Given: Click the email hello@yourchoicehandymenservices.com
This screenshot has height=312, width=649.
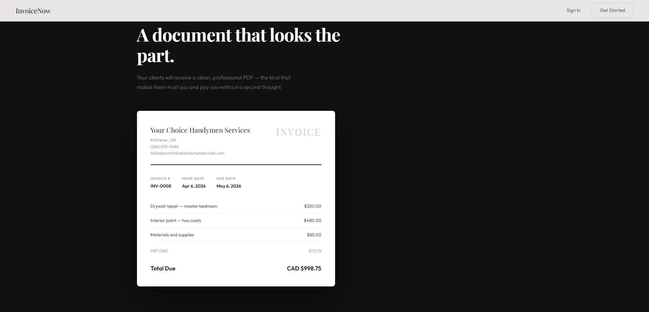Looking at the screenshot, I should point(187,153).
